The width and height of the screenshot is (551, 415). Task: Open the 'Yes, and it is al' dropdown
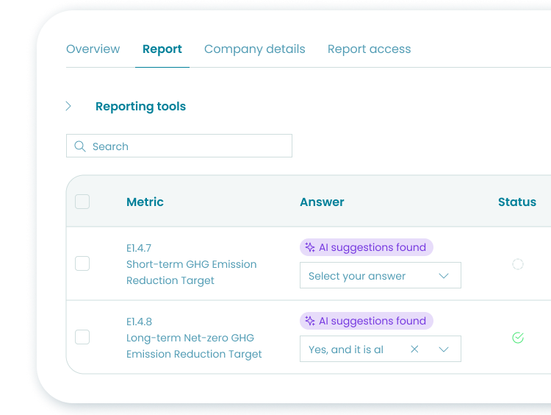coord(381,349)
